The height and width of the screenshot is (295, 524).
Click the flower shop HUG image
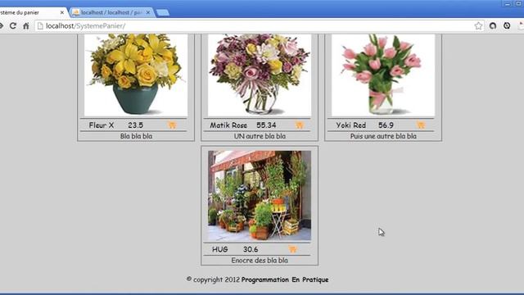coord(260,195)
